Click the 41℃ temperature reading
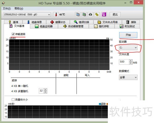 (x=62, y=14)
